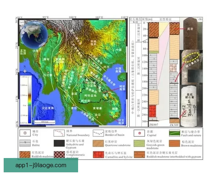
Task: Click the 105°E longitude label
Action: [99, 17]
